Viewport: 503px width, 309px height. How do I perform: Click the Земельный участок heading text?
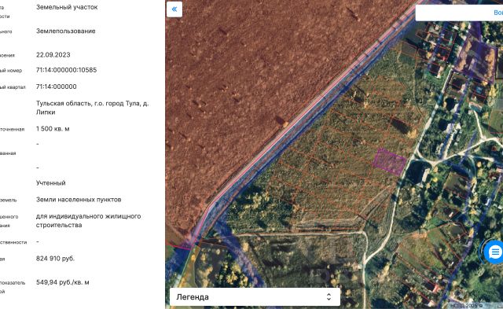click(67, 7)
